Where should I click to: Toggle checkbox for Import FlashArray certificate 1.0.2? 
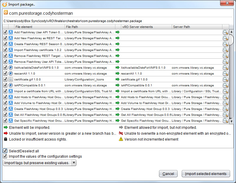pyautogui.click(x=5, y=50)
